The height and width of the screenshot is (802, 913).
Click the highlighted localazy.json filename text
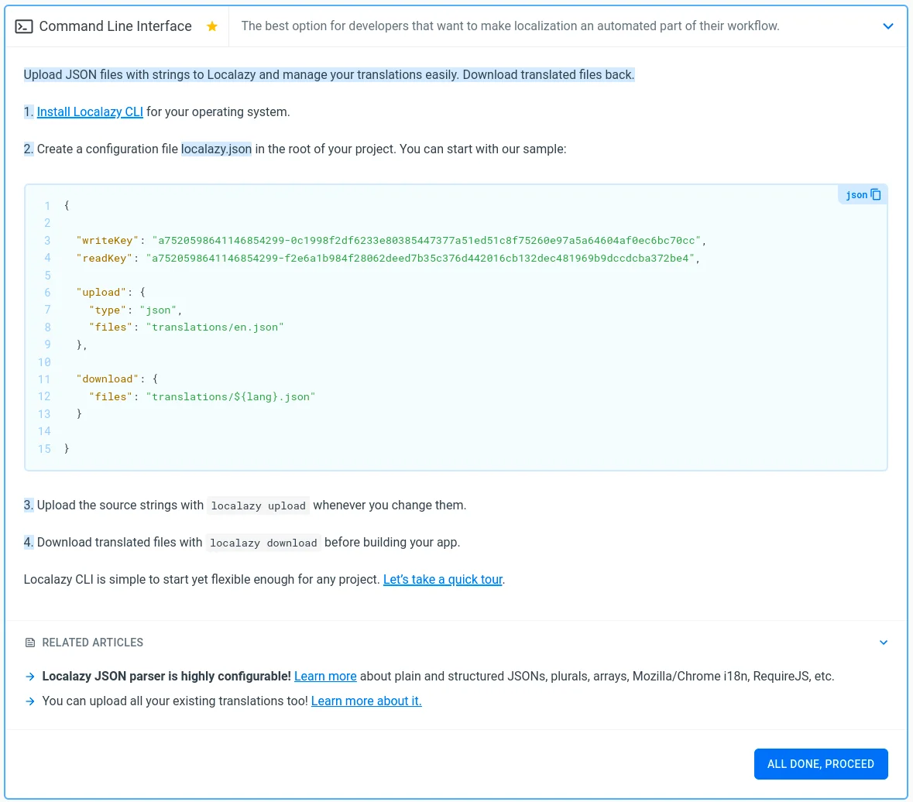(217, 149)
